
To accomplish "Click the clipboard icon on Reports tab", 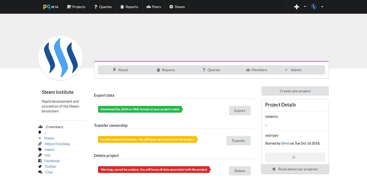I will pyautogui.click(x=158, y=70).
